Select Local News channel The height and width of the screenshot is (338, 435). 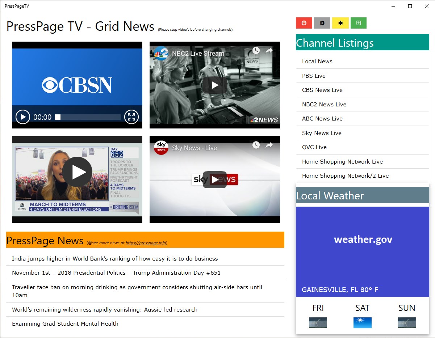tap(363, 62)
